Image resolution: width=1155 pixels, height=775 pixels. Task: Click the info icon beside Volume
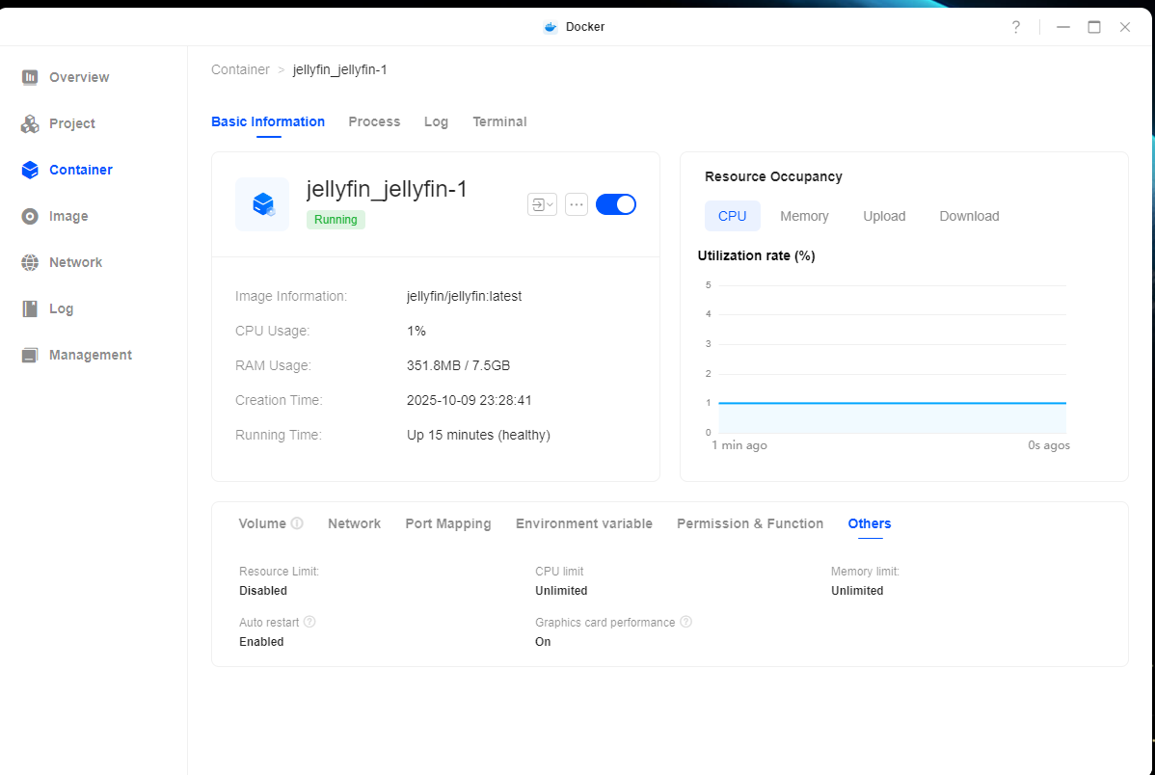(x=297, y=523)
